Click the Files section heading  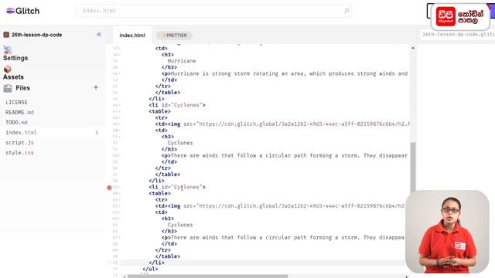22,88
